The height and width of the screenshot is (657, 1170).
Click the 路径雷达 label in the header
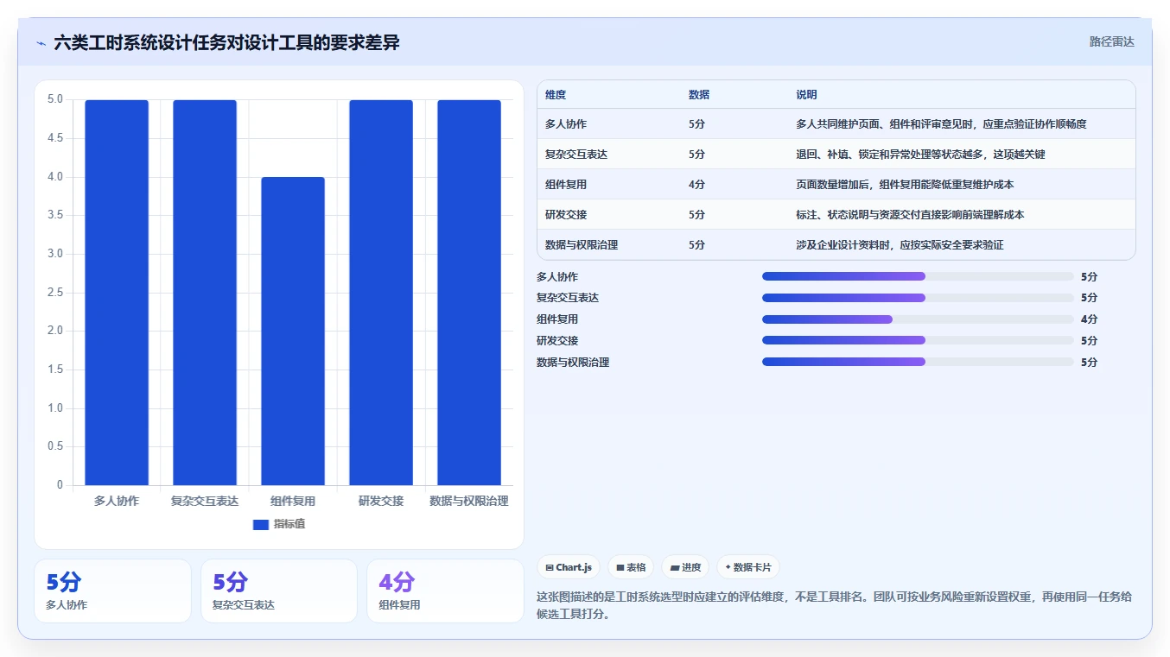1111,41
